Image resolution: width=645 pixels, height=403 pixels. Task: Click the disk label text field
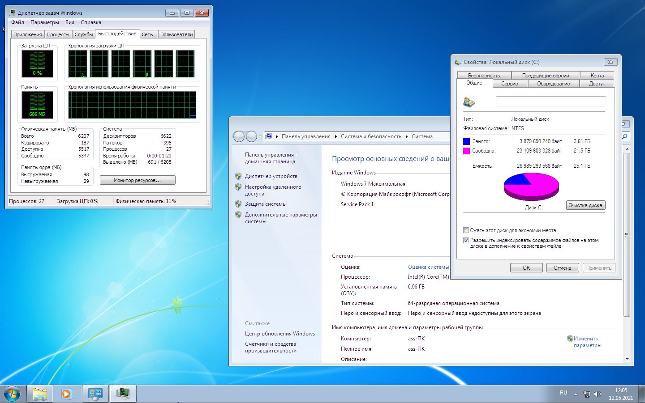click(550, 102)
